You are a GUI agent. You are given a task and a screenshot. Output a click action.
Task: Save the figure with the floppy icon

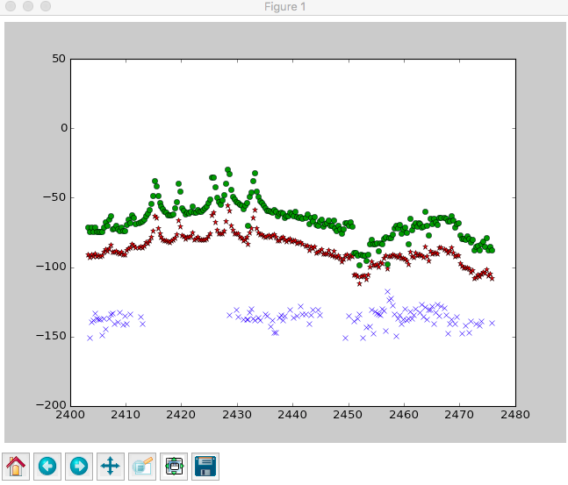point(205,466)
